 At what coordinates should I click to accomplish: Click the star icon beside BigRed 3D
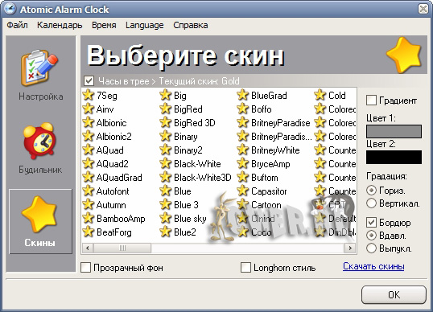166,122
